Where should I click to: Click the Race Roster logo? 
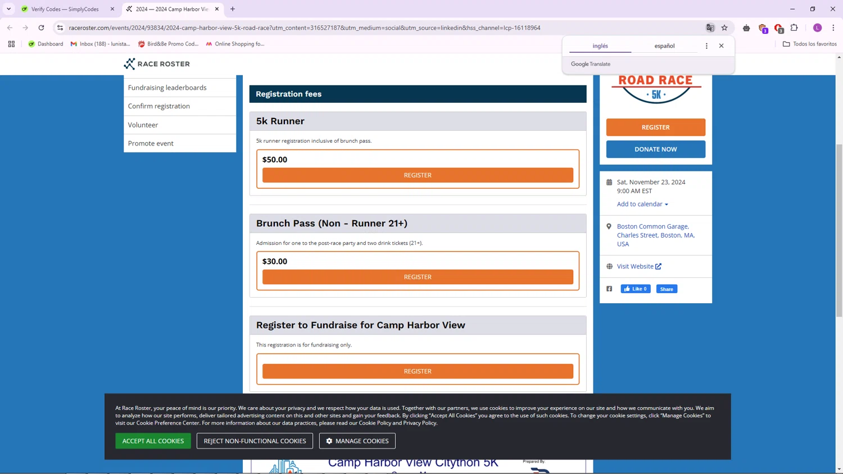(x=157, y=64)
